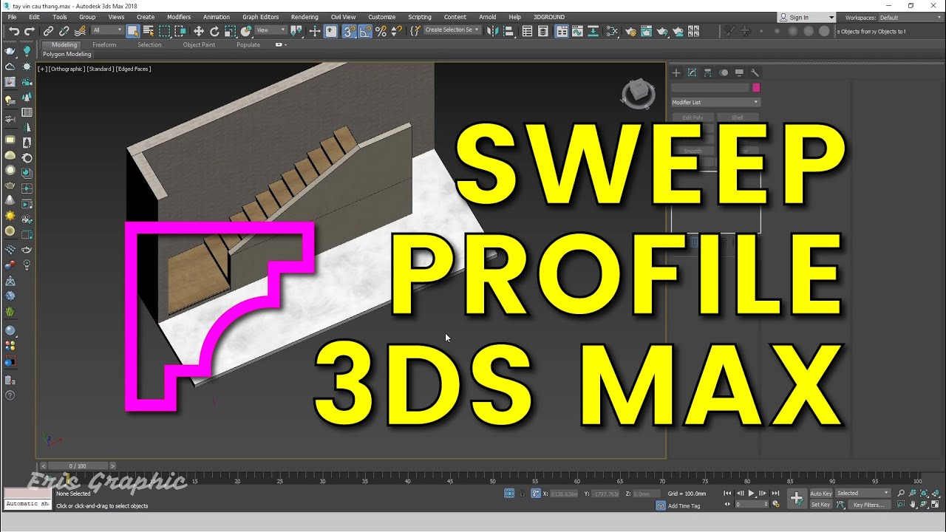Open the Modifier List dropdown
Image resolution: width=946 pixels, height=532 pixels.
[x=715, y=102]
